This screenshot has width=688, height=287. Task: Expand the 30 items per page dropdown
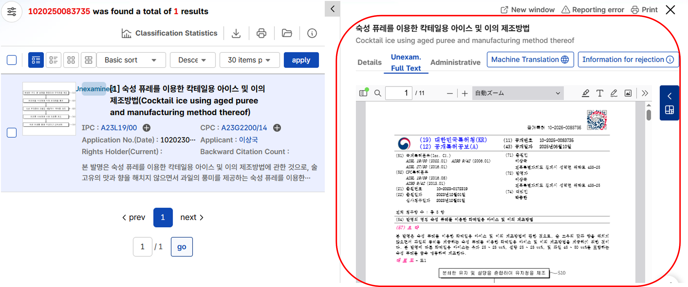pyautogui.click(x=249, y=60)
